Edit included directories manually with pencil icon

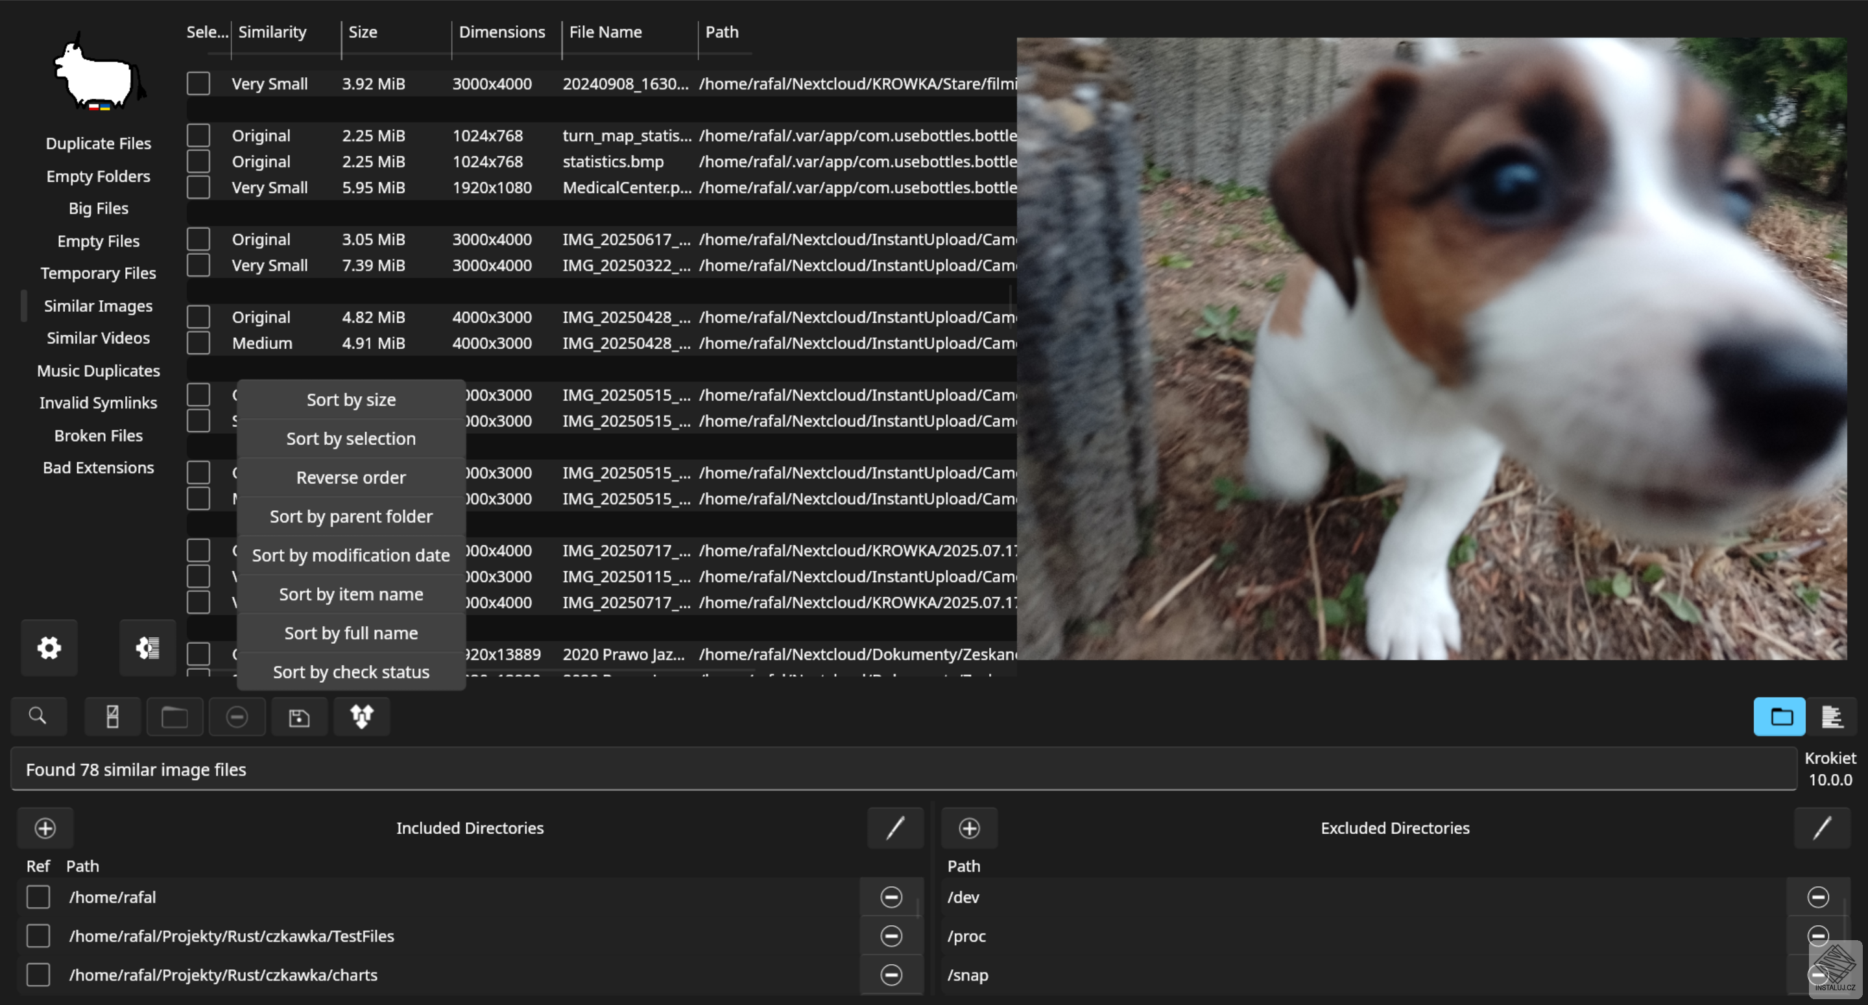click(896, 828)
